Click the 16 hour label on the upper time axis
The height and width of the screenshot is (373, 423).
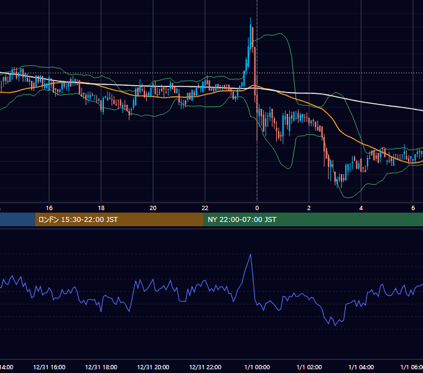[x=49, y=208]
